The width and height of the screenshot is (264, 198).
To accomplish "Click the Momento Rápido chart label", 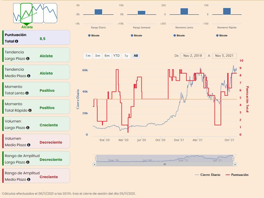I will point(227,28).
